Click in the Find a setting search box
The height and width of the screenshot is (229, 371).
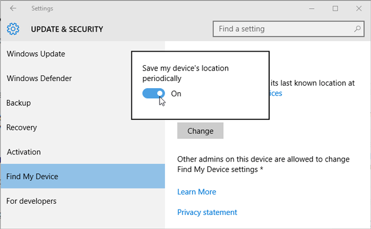tap(289, 29)
